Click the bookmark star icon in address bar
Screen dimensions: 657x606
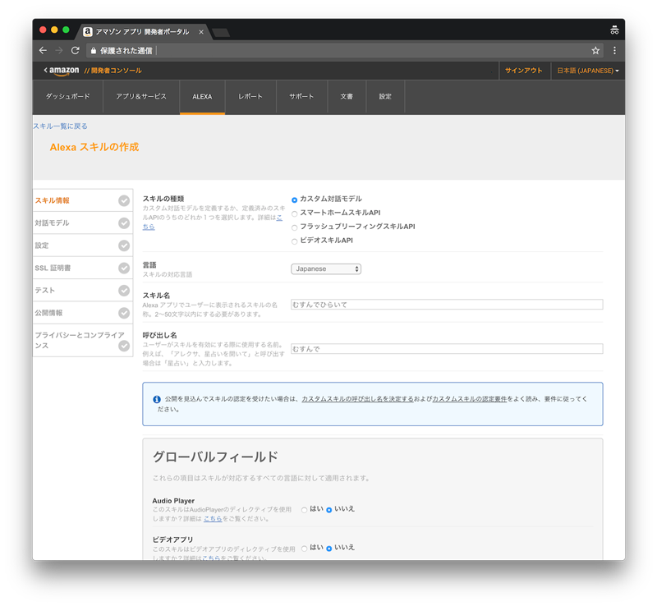click(x=596, y=50)
